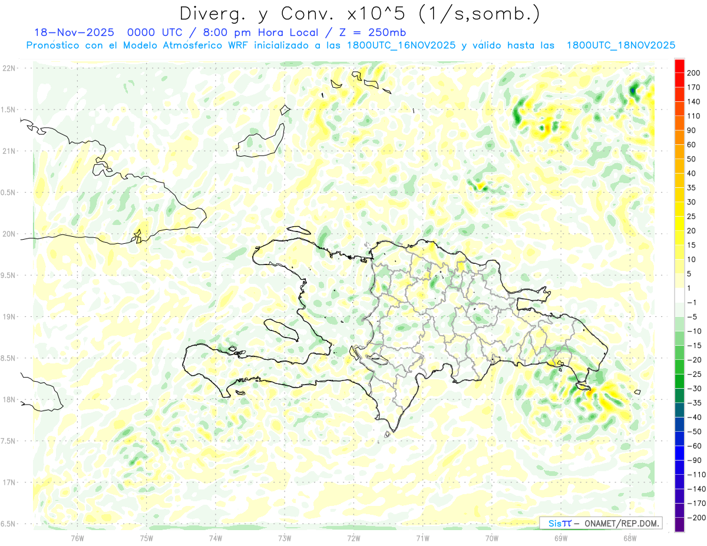Click the colorbar value '110'
Viewport: 707px width, 546px height.
[x=693, y=116]
